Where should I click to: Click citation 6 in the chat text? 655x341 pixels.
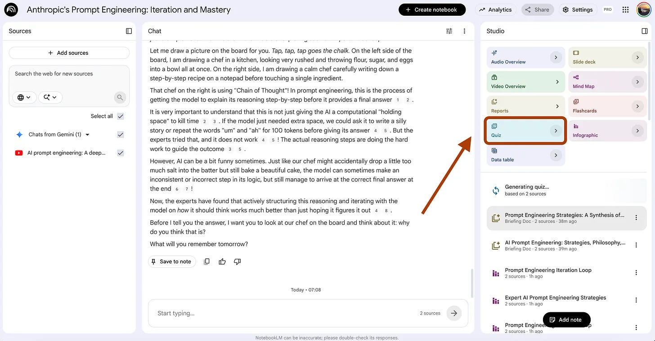(x=177, y=189)
